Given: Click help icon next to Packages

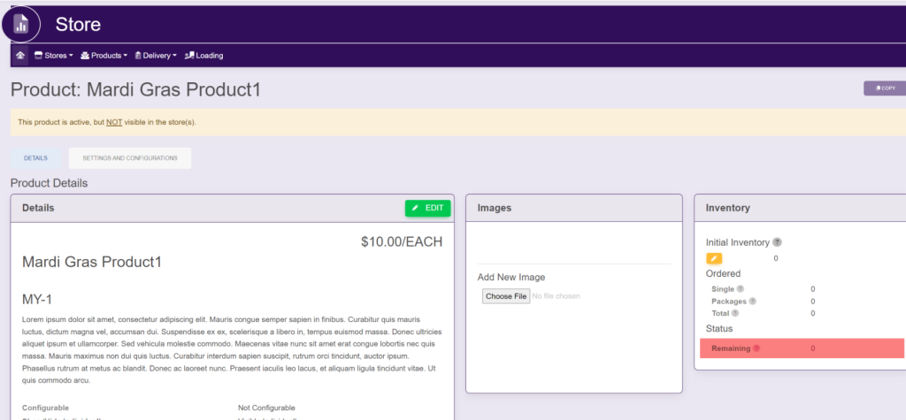Looking at the screenshot, I should tap(753, 302).
